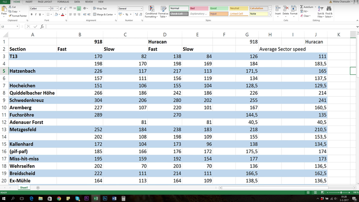Open the FILE tab
The height and width of the screenshot is (202, 359).
tap(5, 2)
